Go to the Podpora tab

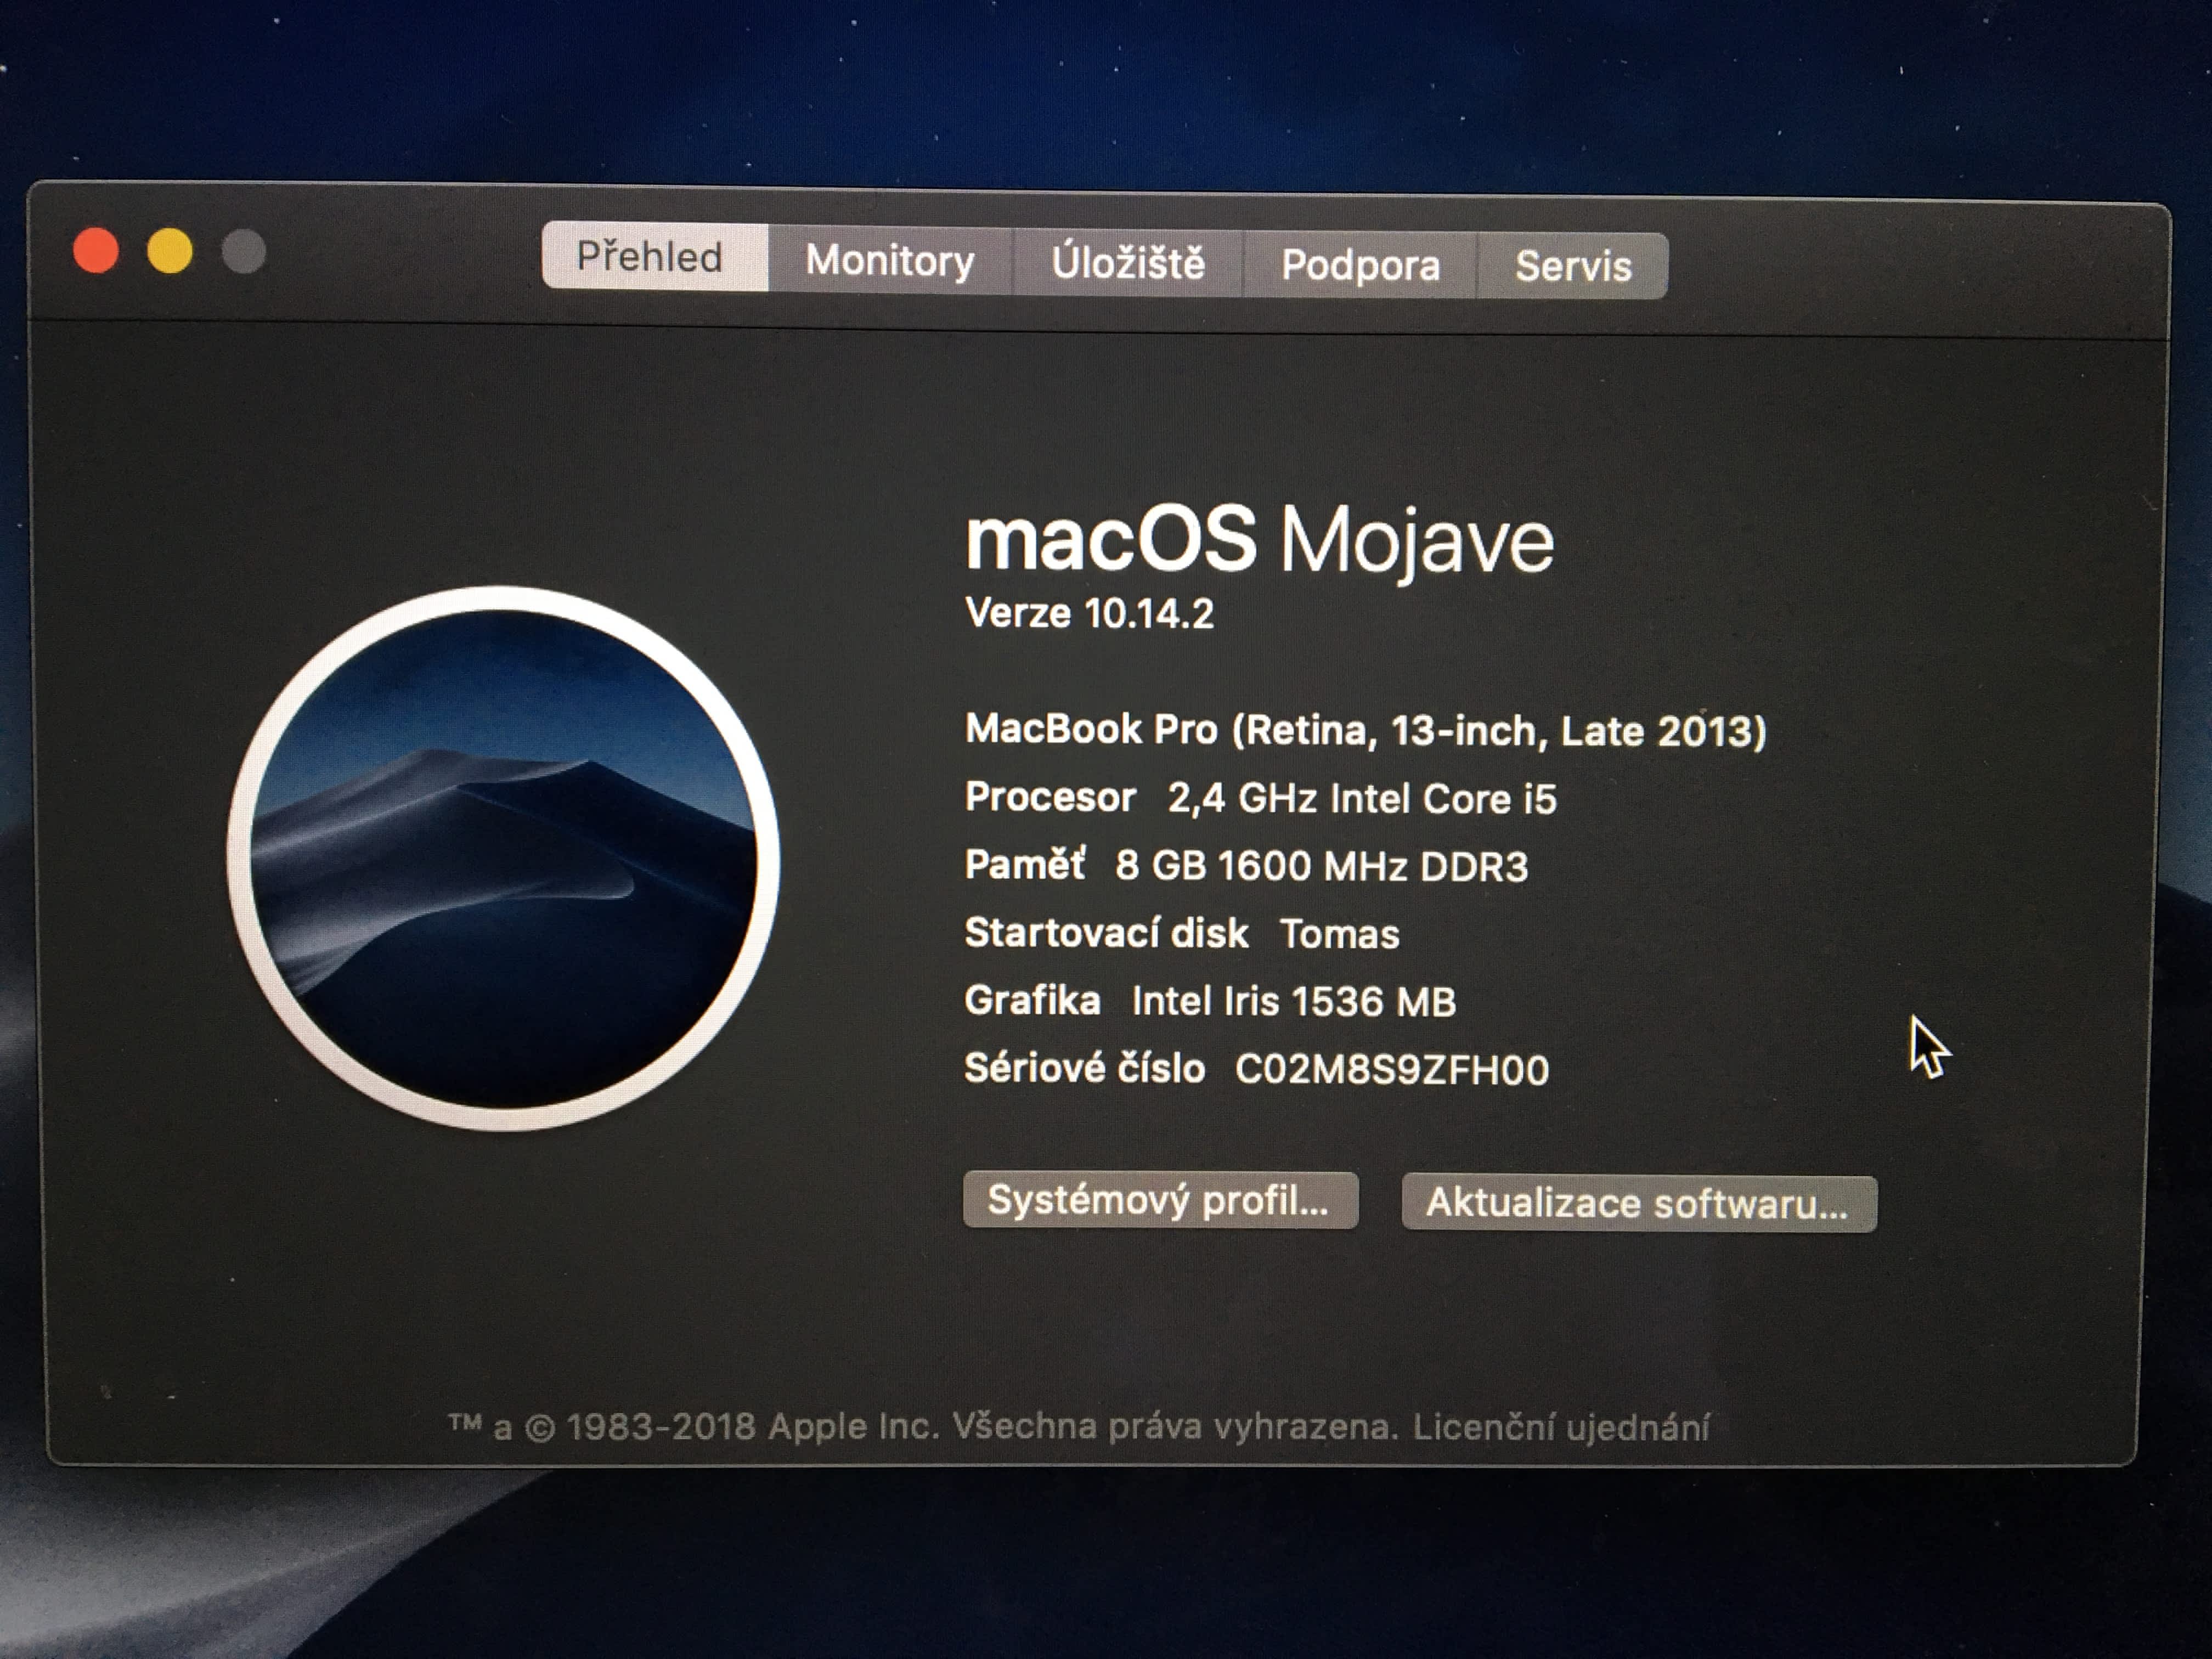[x=1360, y=265]
